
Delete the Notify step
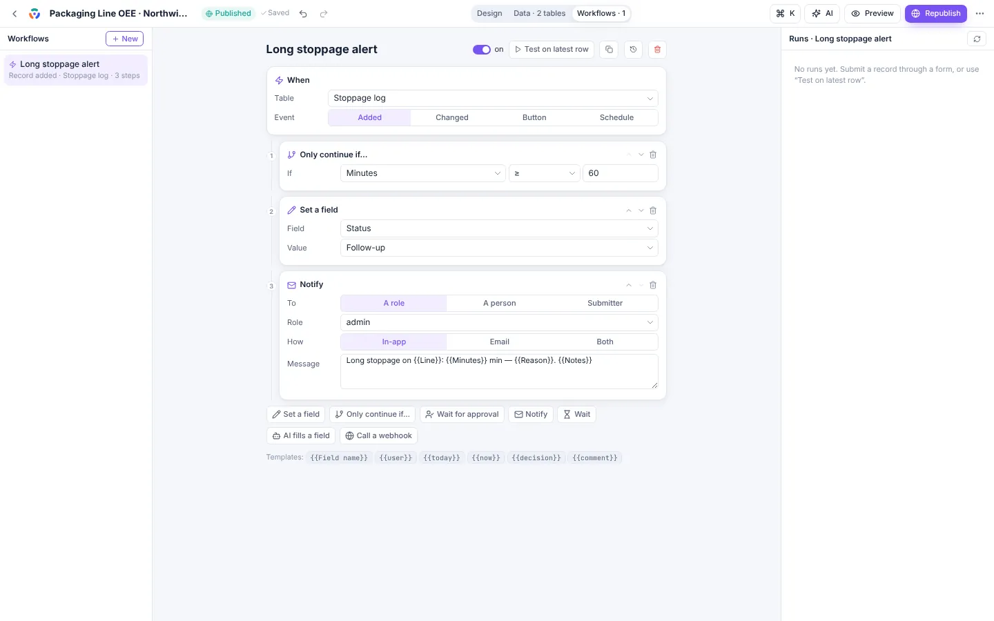point(653,285)
